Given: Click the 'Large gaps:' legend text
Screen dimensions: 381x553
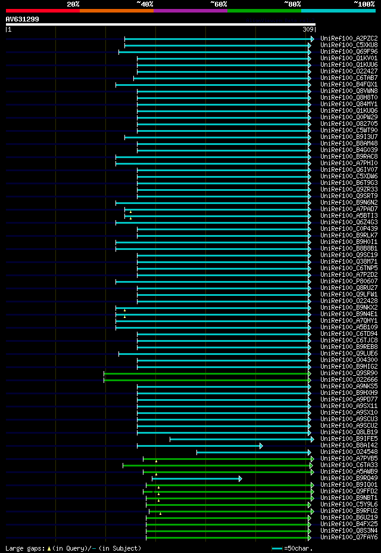Looking at the screenshot, I should tap(24, 548).
